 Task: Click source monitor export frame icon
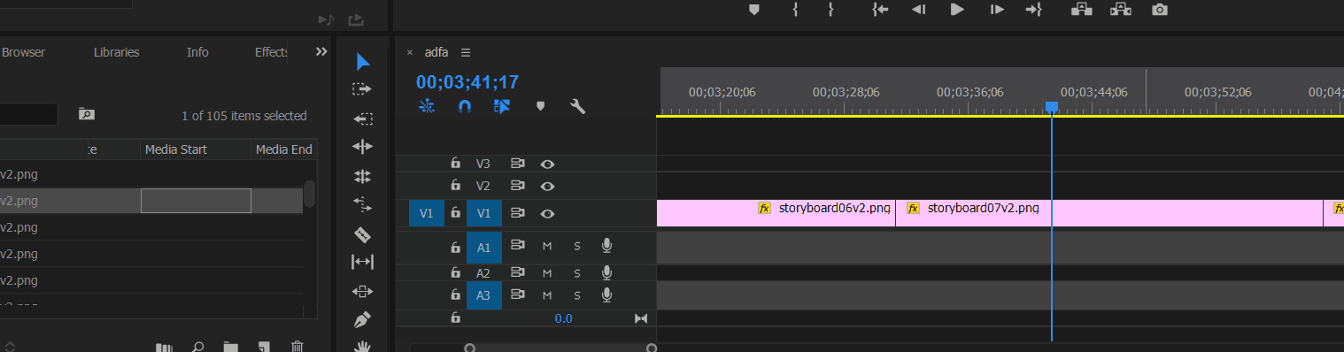[x=356, y=19]
